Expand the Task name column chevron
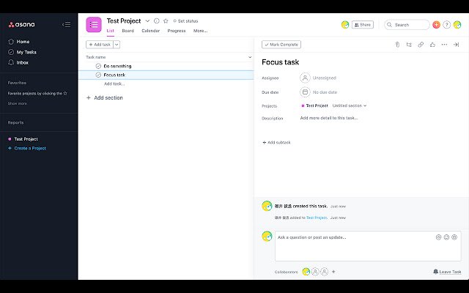The width and height of the screenshot is (469, 293). point(250,57)
